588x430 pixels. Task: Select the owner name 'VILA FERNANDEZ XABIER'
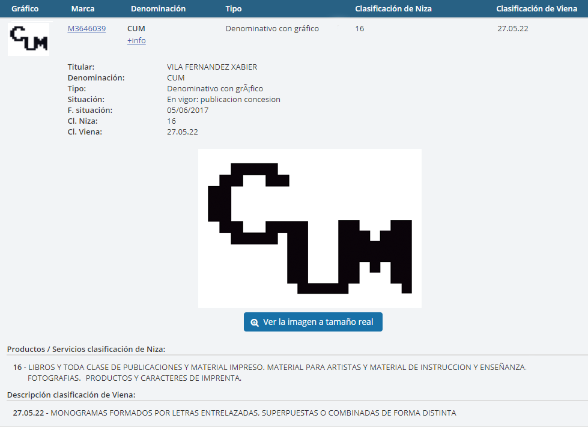[212, 67]
